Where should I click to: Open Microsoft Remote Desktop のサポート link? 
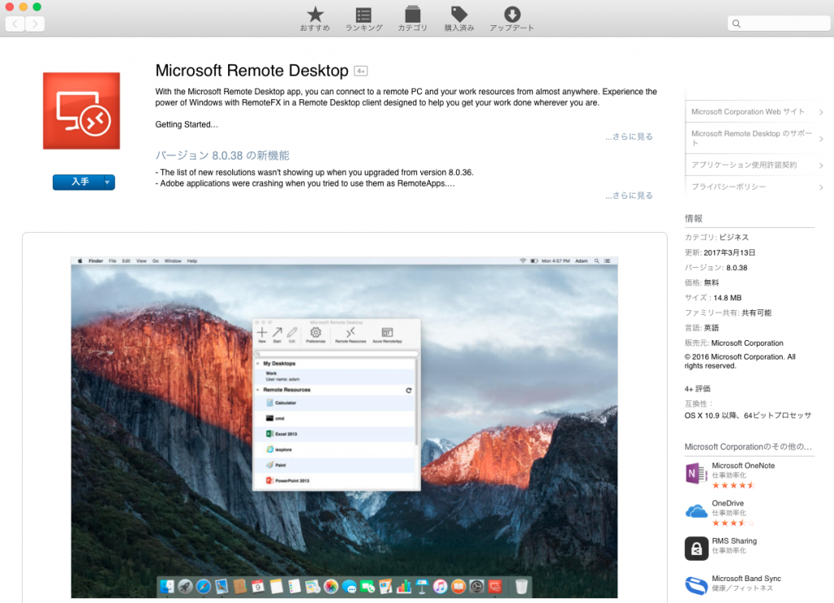(752, 138)
